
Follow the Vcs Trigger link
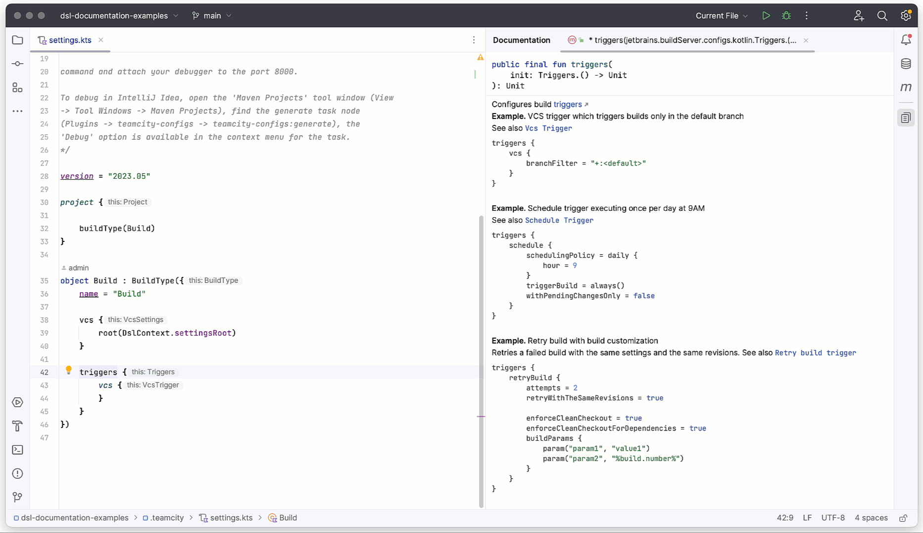[x=548, y=128]
